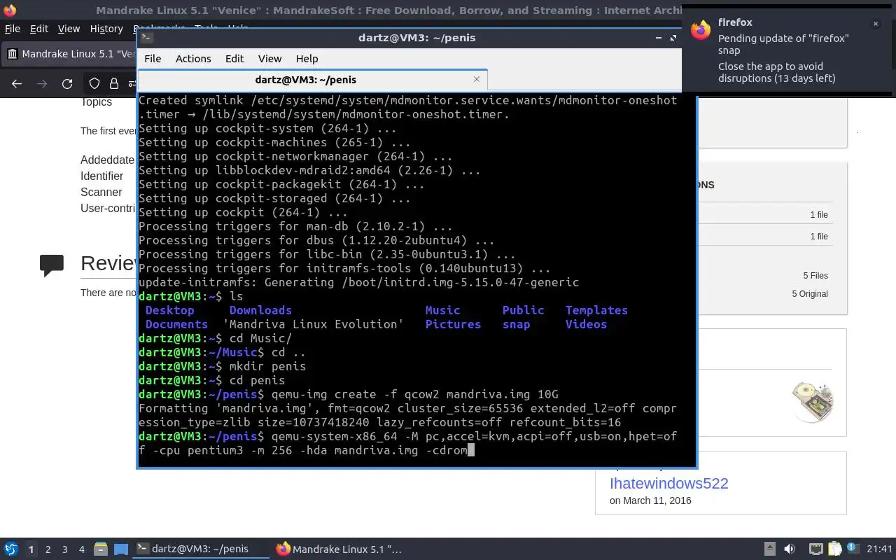Click the Firefox icon in the window title bar
The image size is (896, 560).
(x=10, y=10)
